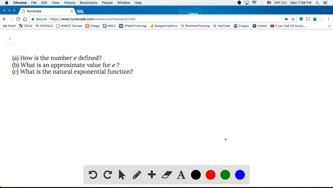The width and height of the screenshot is (333, 188).
Task: Open the People menu
Action: [107, 3]
